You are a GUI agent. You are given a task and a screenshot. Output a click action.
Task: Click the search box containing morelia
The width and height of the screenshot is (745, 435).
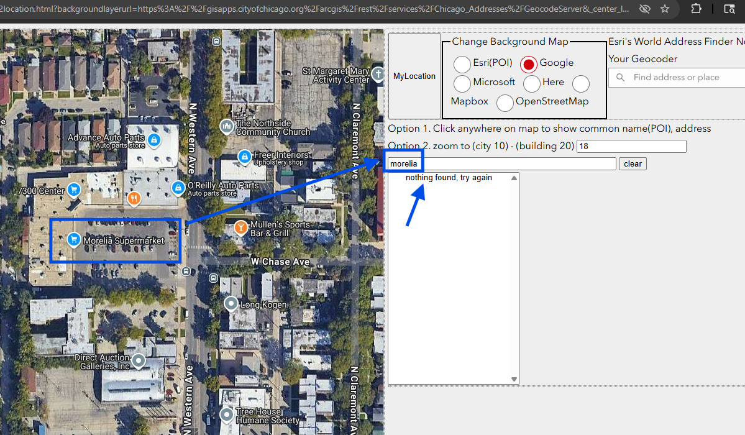(501, 164)
